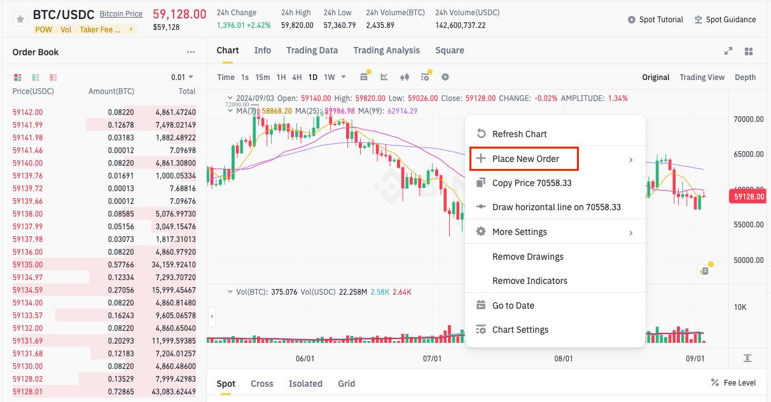This screenshot has height=402, width=771.
Task: Select the 1D time interval
Action: pyautogui.click(x=313, y=77)
